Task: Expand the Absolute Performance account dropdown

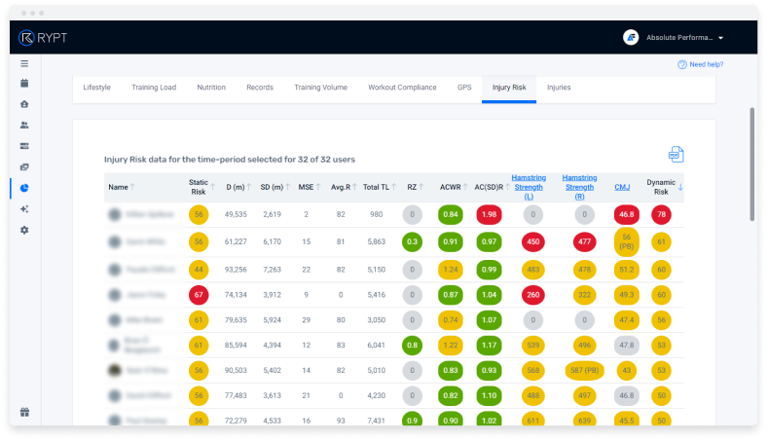Action: 721,38
